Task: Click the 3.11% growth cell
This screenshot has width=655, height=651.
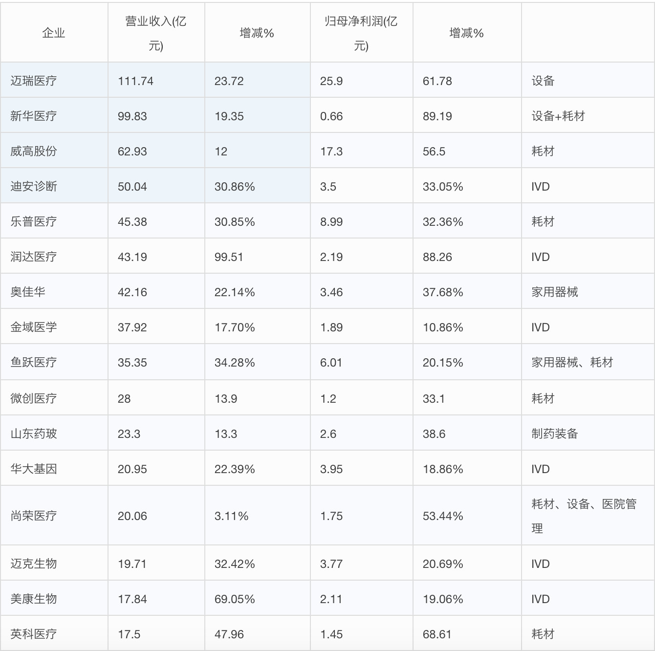Action: point(258,515)
